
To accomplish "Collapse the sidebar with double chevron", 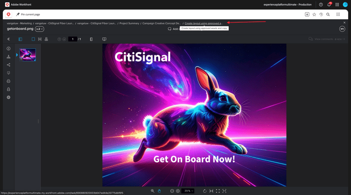I will (8, 39).
